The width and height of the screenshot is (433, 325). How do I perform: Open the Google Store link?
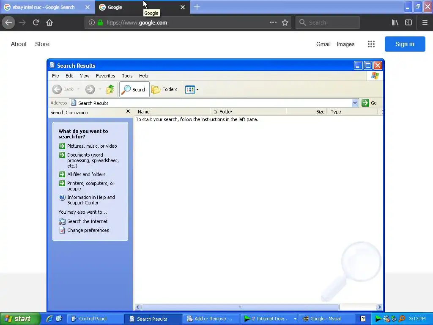click(42, 44)
